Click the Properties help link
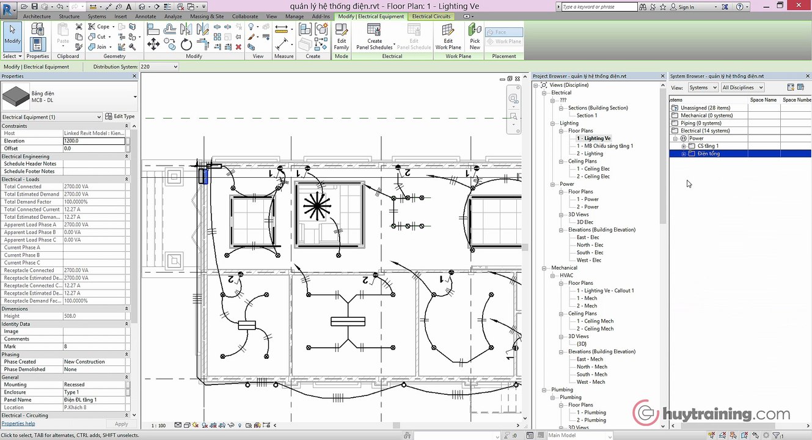The width and height of the screenshot is (812, 440). pyautogui.click(x=18, y=424)
